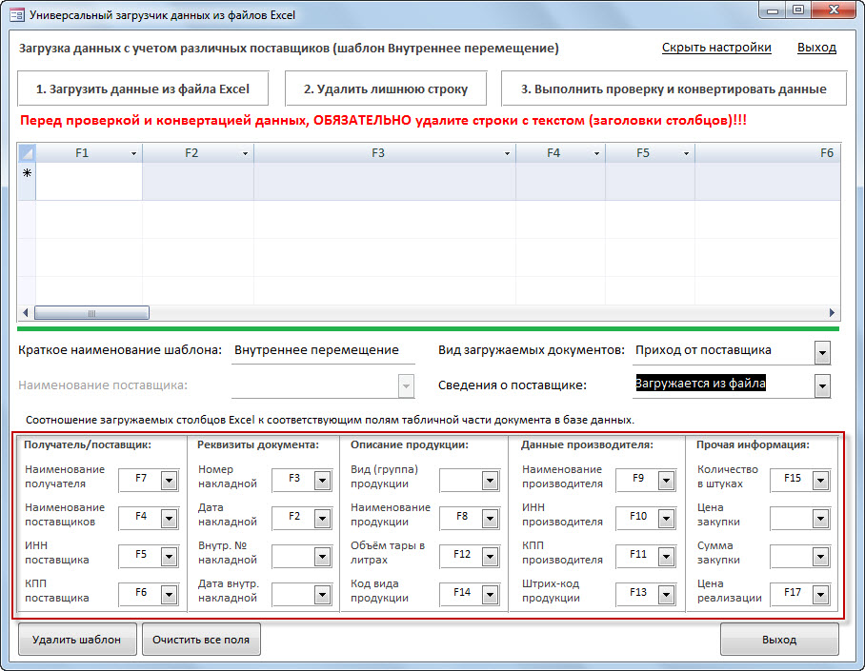
Task: Open 'КПП поставщика' column dropdown
Action: pyautogui.click(x=169, y=594)
